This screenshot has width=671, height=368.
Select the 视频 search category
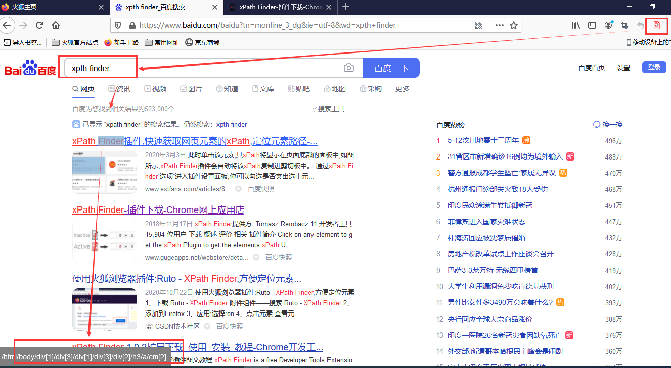click(155, 89)
